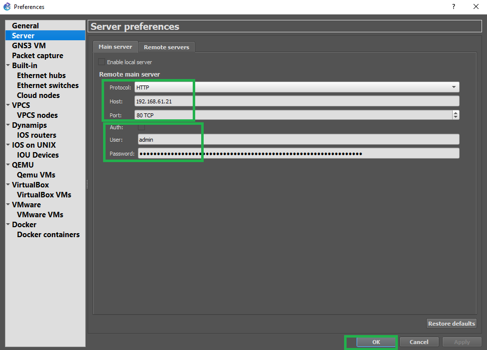The image size is (487, 350).
Task: Enable the local server checkbox
Action: [x=102, y=62]
